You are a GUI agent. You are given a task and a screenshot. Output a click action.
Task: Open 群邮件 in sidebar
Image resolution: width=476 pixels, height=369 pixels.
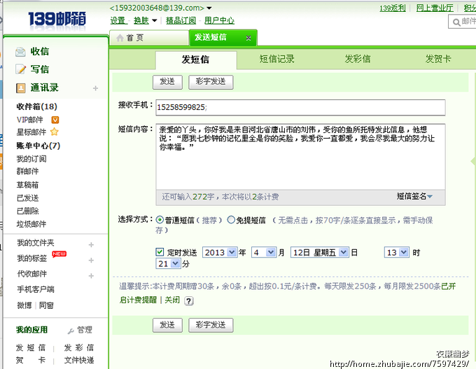pos(27,172)
